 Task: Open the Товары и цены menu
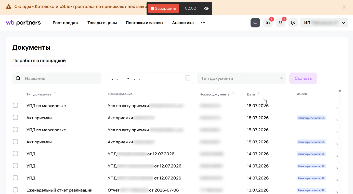(x=102, y=23)
